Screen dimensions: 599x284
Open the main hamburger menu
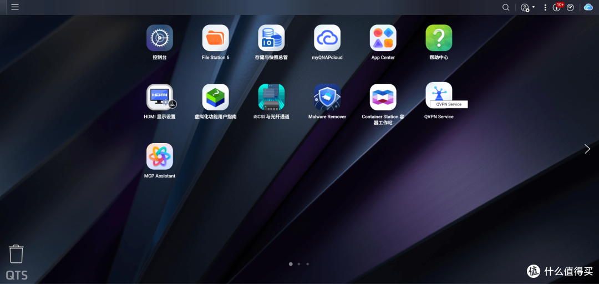[15, 7]
